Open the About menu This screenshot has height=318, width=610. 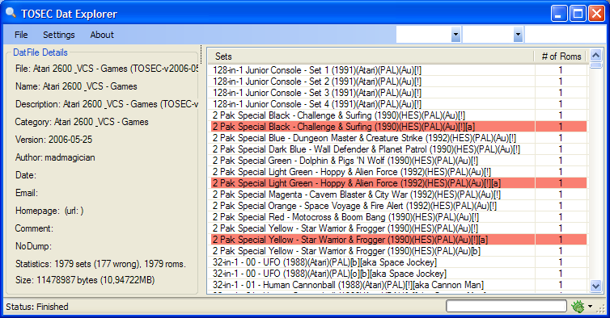click(x=102, y=35)
